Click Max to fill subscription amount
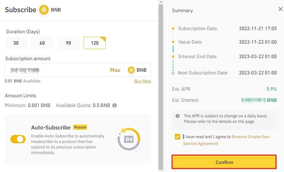284x172 pixels. tap(115, 70)
